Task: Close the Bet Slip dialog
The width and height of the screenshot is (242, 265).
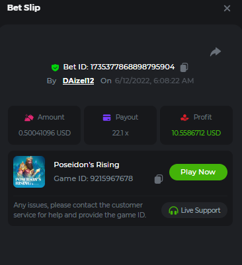Action: click(x=227, y=9)
